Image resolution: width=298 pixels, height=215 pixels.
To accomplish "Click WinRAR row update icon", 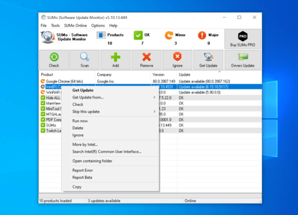I will click(x=43, y=92).
